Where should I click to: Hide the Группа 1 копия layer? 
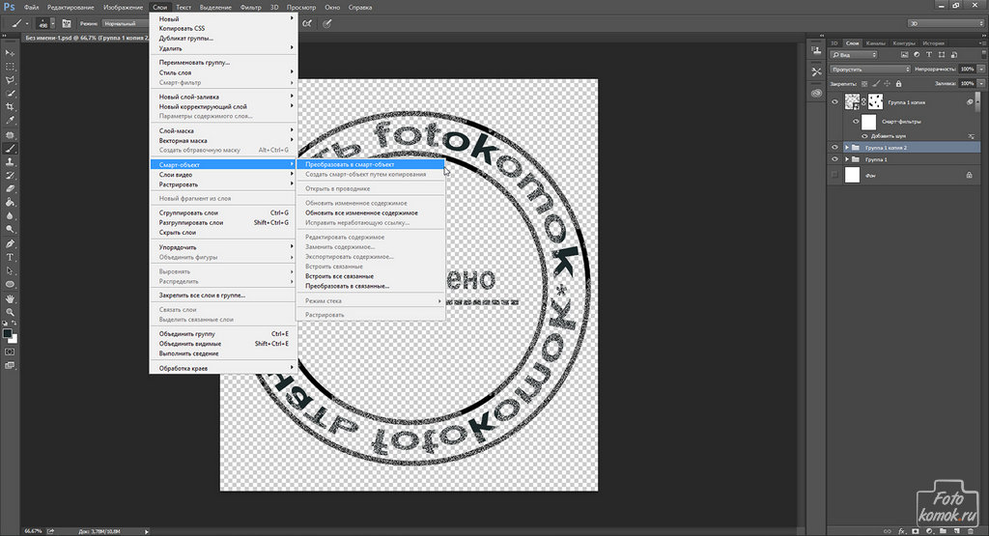click(x=834, y=101)
